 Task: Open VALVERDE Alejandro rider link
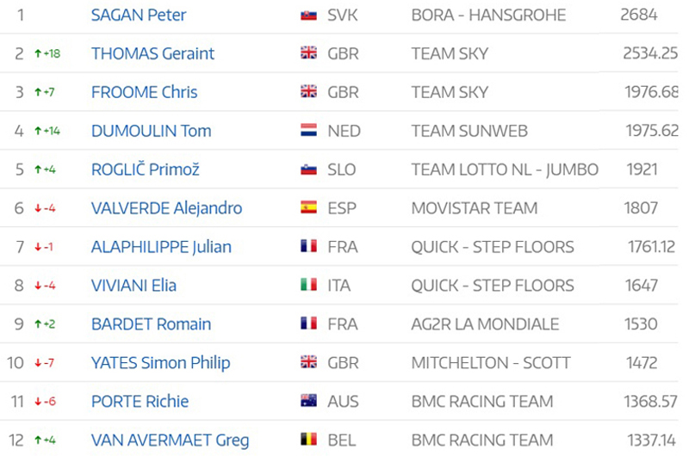[x=166, y=208]
